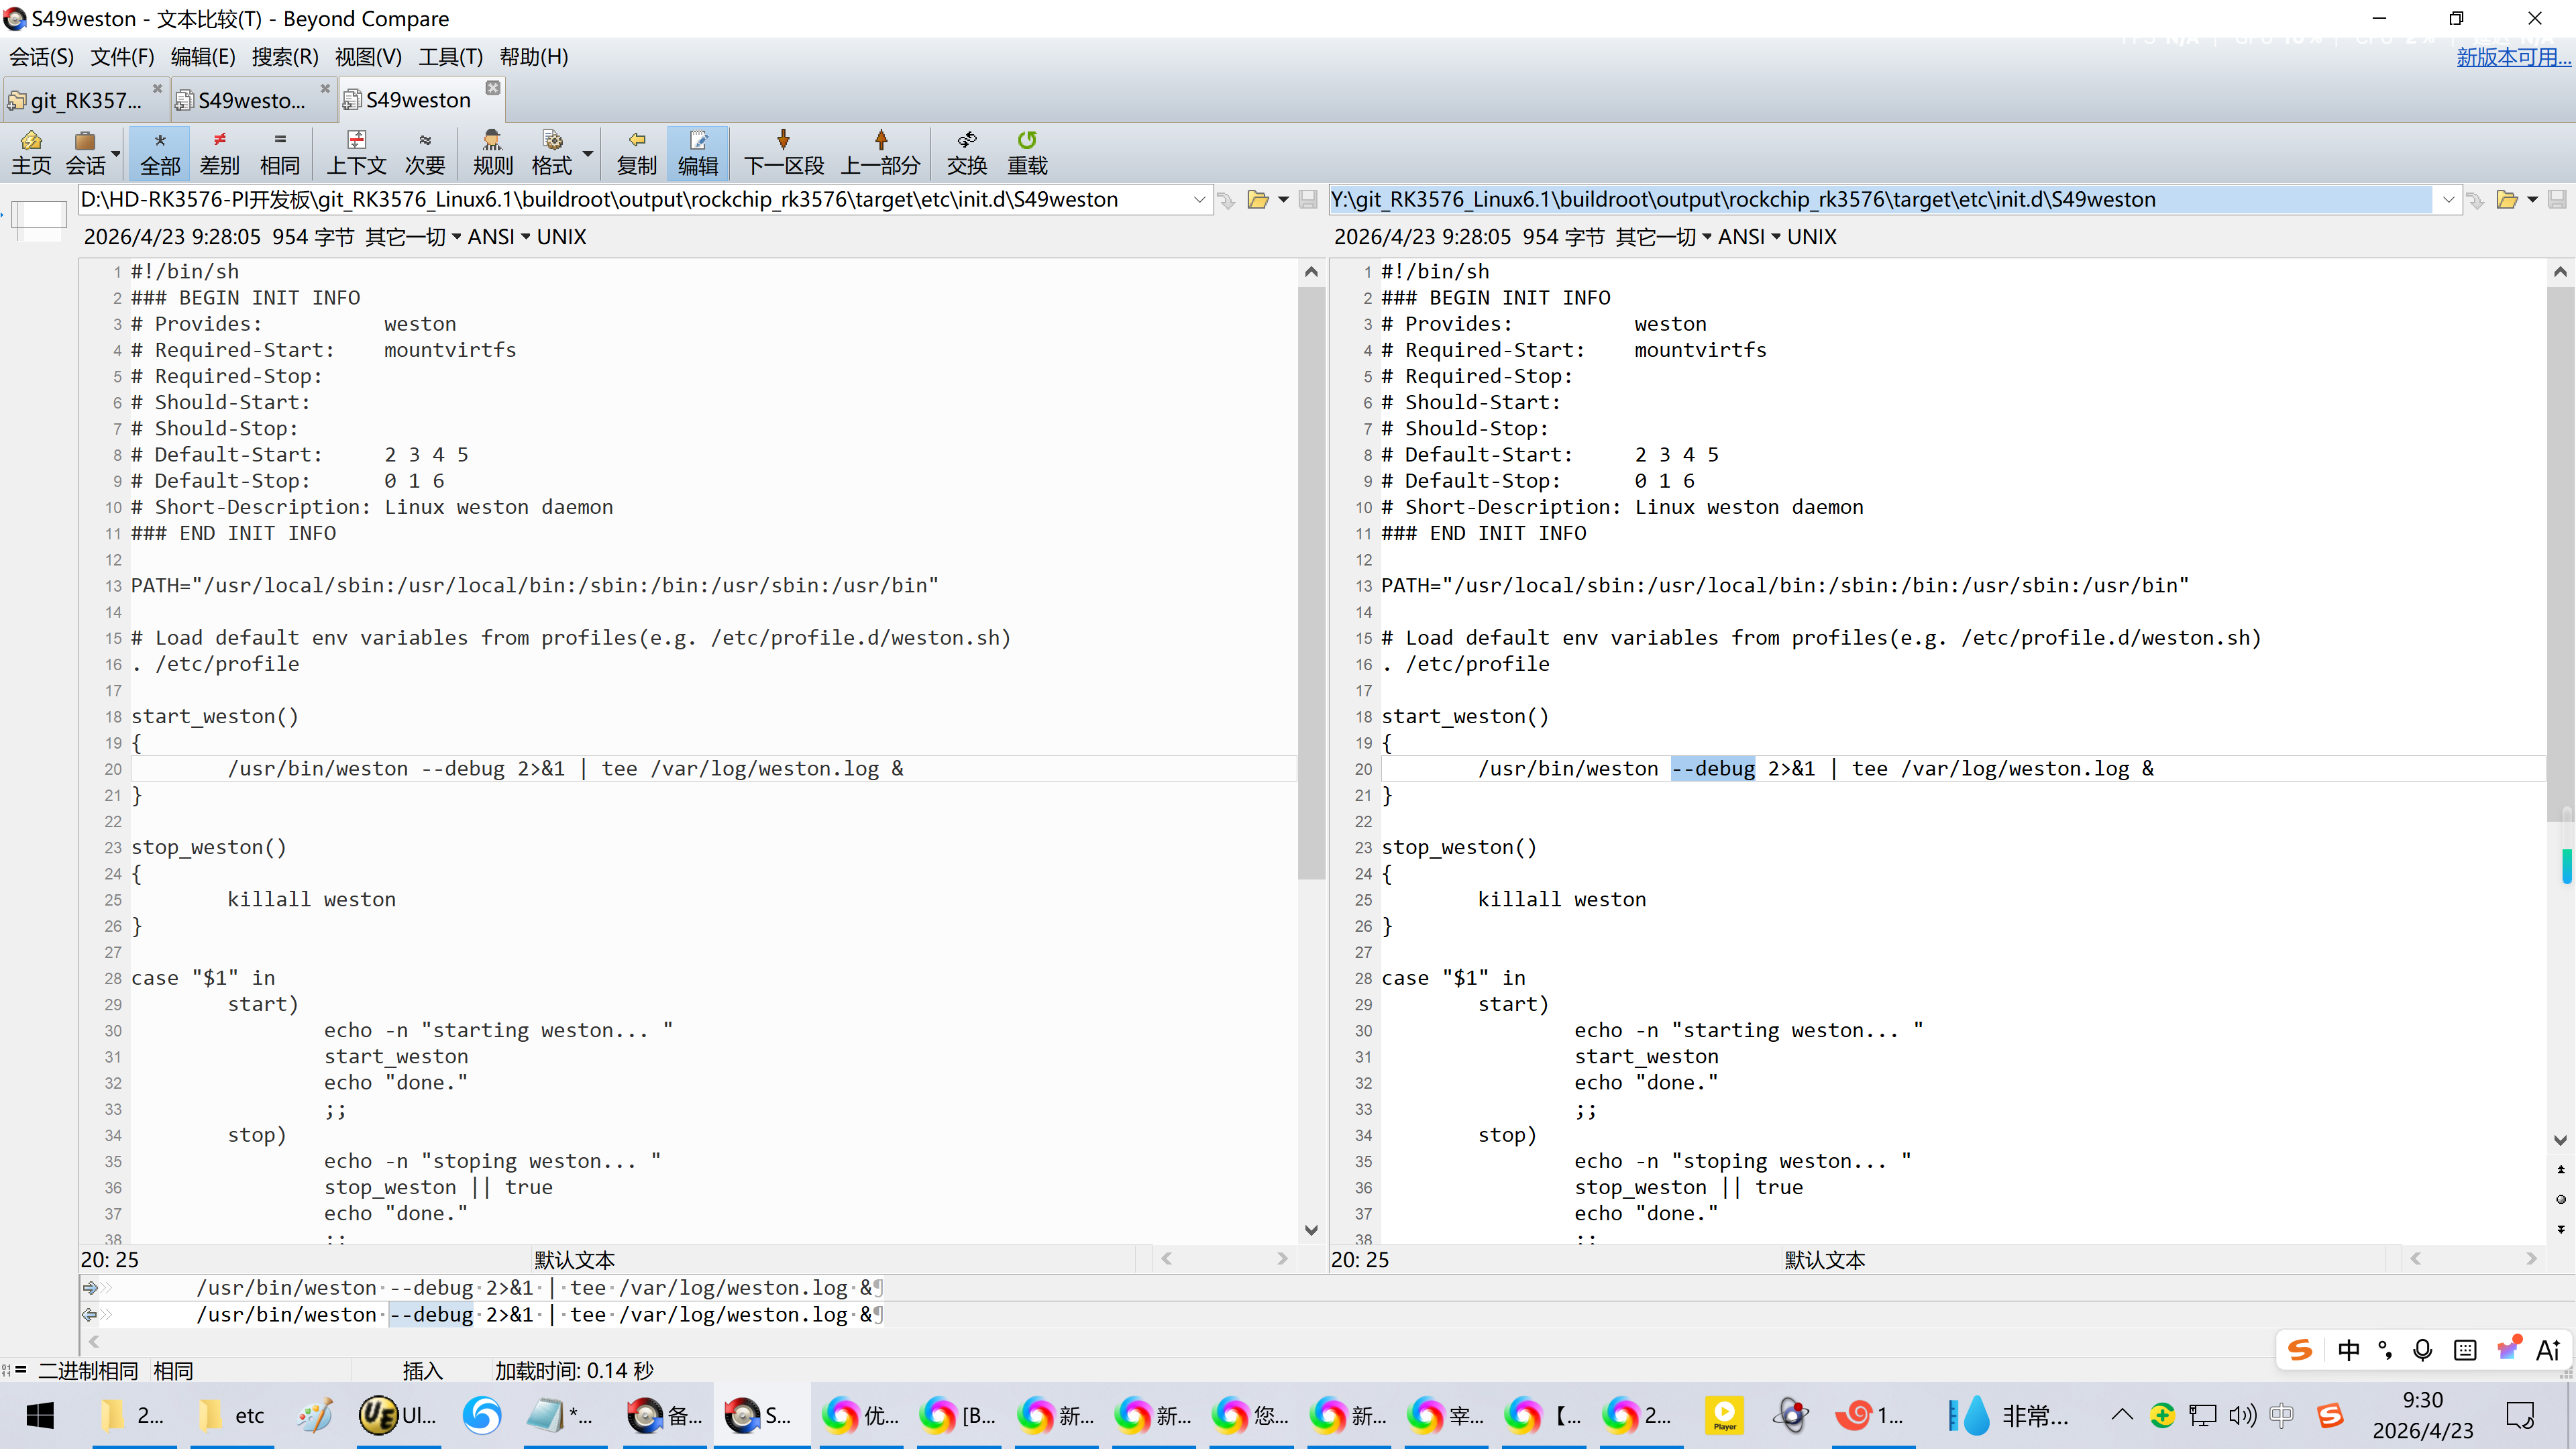
Task: Open the 搜索(R) menu
Action: click(x=284, y=57)
